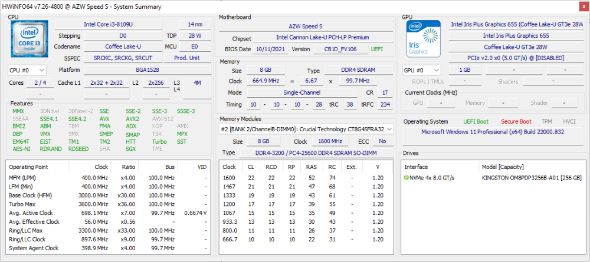This screenshot has height=262, width=590.
Task: Click the AVX2 feature flag
Action: [x=132, y=118]
